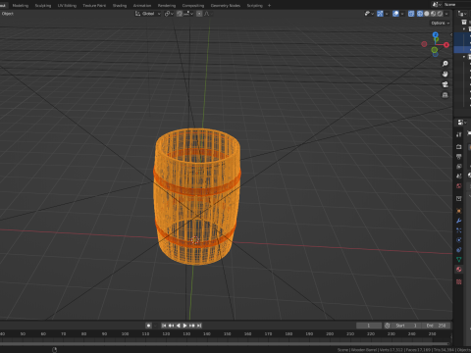Open the viewport shading options dropdown
The width and height of the screenshot is (471, 353).
click(446, 14)
